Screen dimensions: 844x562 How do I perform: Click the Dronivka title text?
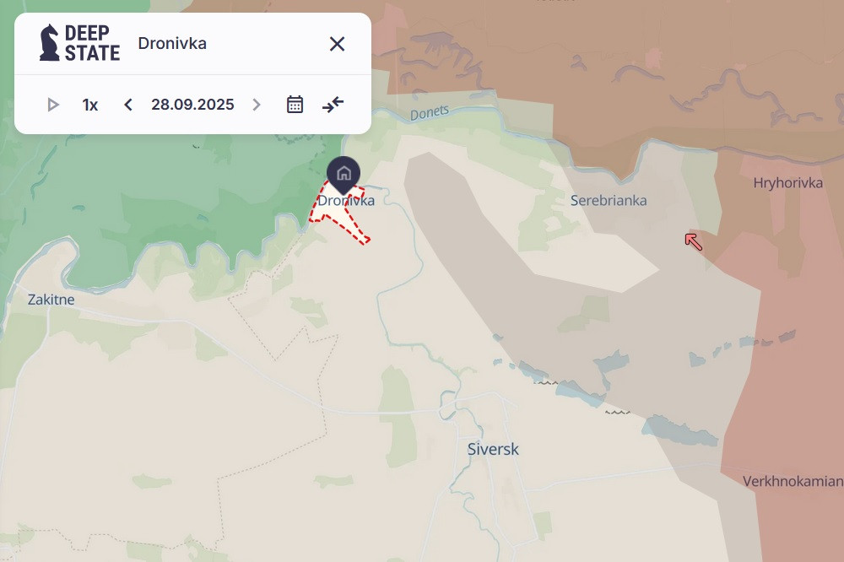click(172, 43)
